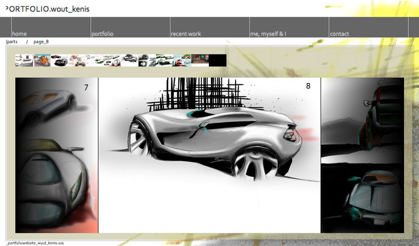419x246 pixels.
Task: Select the first thumbnail in the strip
Action: [x=24, y=60]
